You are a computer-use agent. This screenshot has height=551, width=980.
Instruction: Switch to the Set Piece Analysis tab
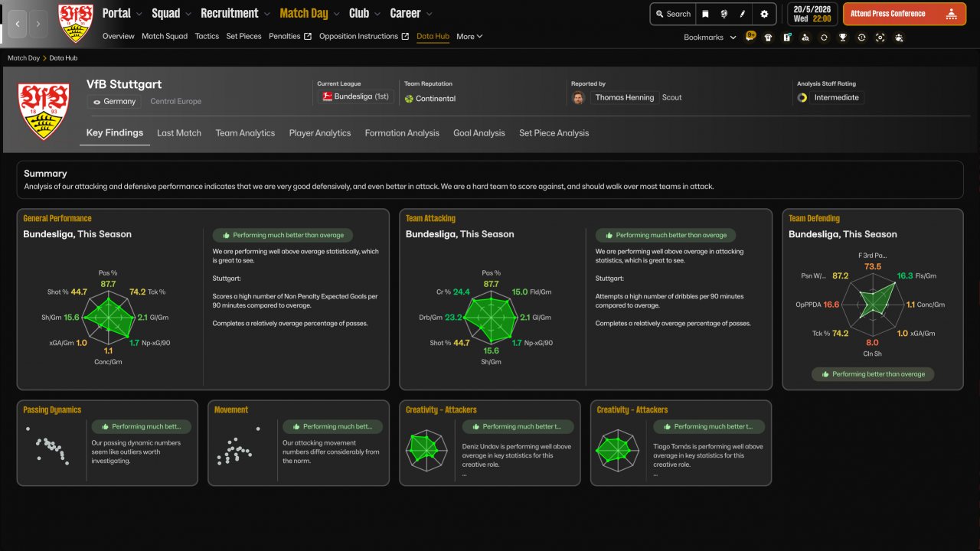point(554,132)
